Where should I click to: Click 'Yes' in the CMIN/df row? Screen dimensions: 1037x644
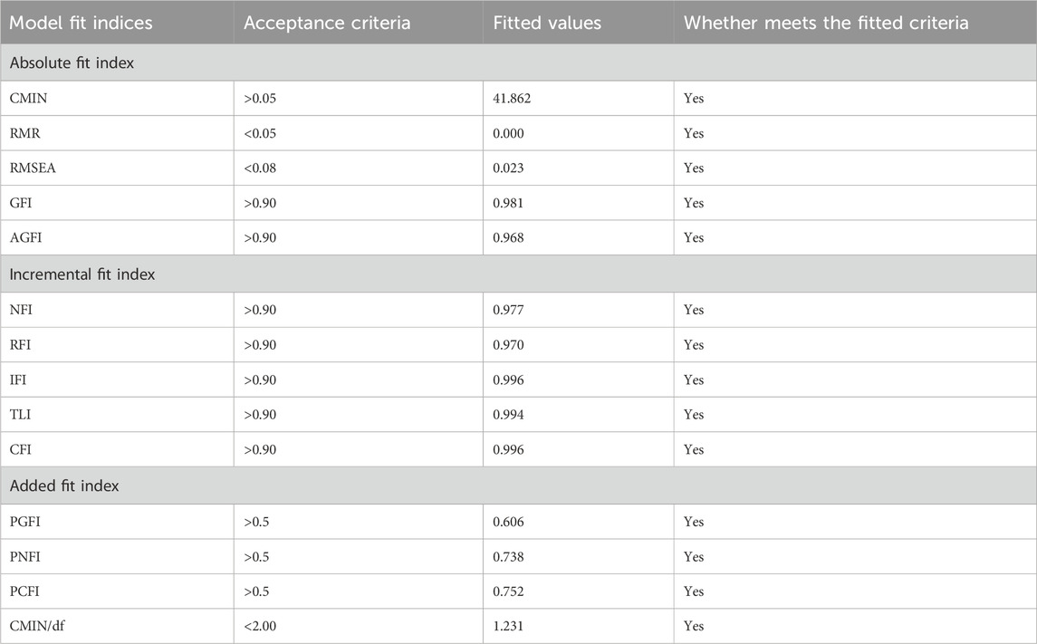[694, 626]
